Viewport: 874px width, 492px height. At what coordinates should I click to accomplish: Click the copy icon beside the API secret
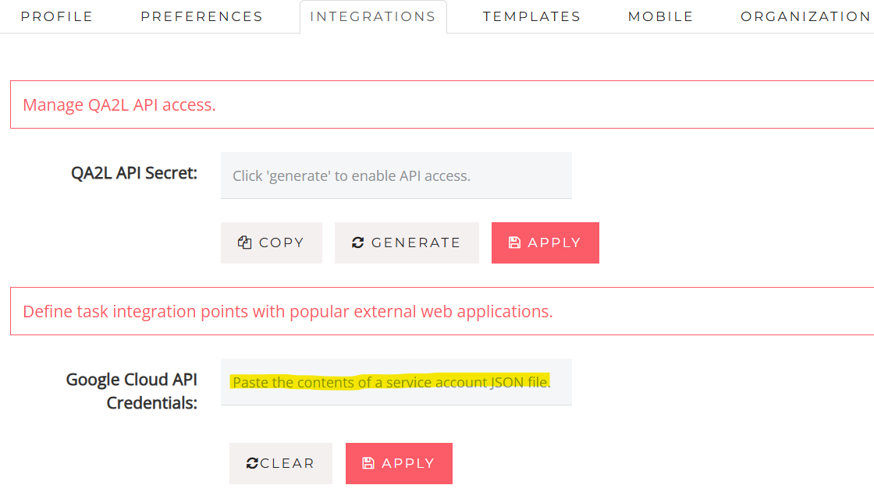[244, 242]
